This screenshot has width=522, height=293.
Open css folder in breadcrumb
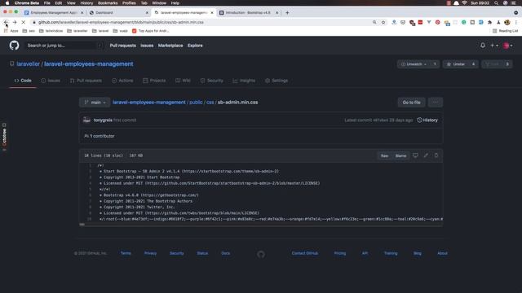[x=210, y=103]
